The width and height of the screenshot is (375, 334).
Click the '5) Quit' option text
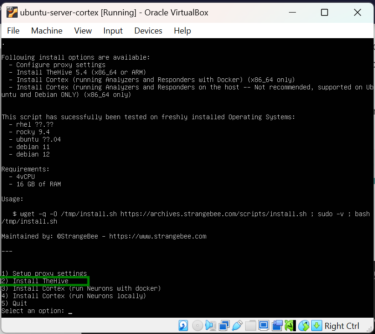tap(14, 303)
